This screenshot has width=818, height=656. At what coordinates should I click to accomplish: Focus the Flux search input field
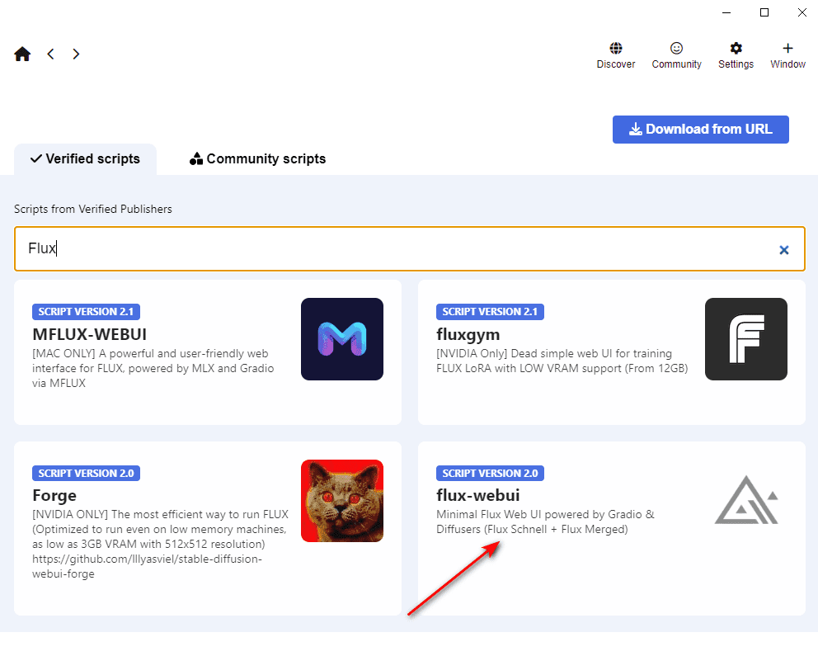[x=410, y=249]
